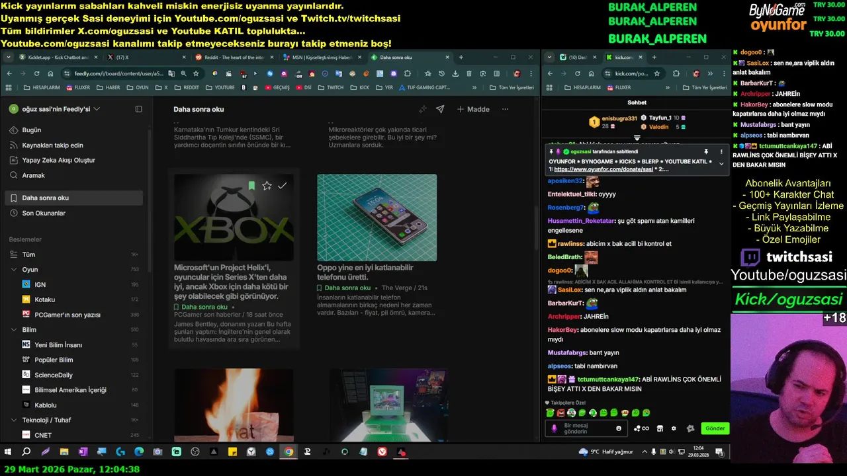The width and height of the screenshot is (847, 476).
Task: Open Xbox Project Helix article title
Action: pos(231,282)
